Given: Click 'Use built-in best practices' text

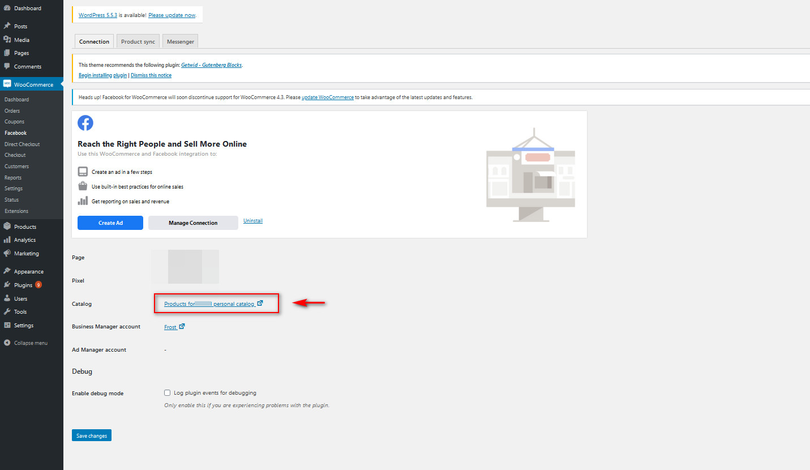Looking at the screenshot, I should 138,186.
